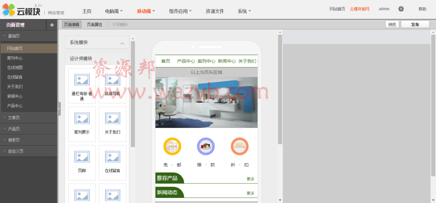Viewport: 436px width, 203px height.
Task: Click 更多 beside 新闻动态
Action: 251,193
